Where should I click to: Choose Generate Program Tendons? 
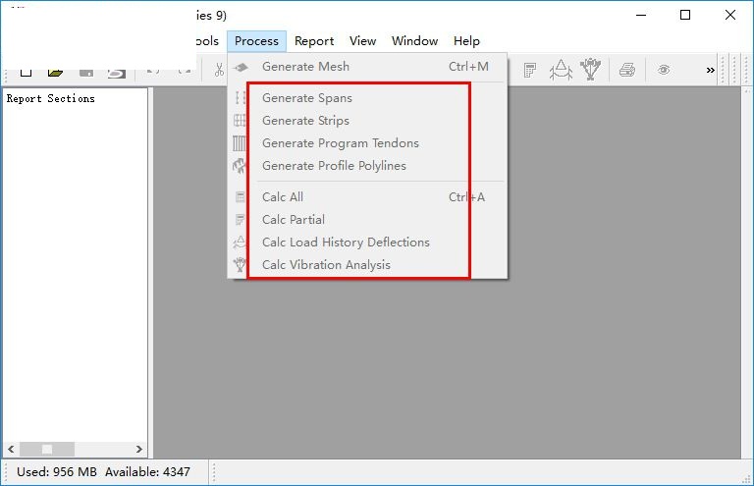pos(367,143)
